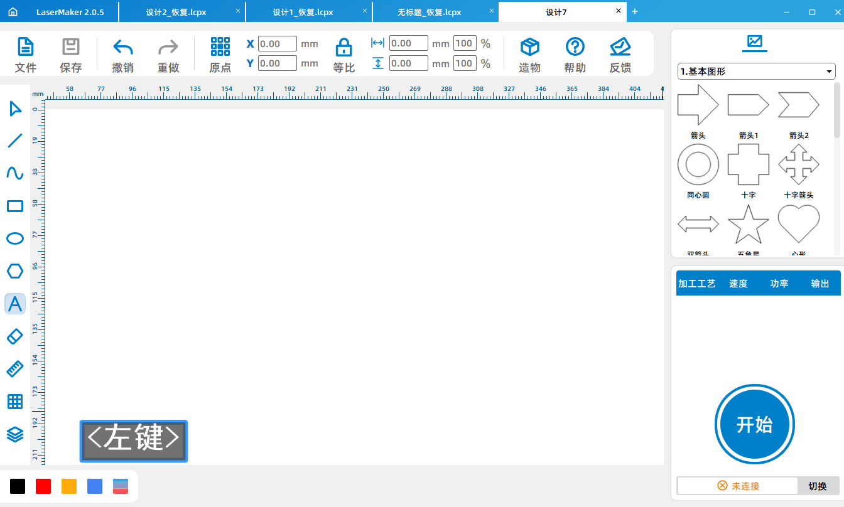
Task: Insert the 箭头 arrow shape
Action: pyautogui.click(x=698, y=105)
